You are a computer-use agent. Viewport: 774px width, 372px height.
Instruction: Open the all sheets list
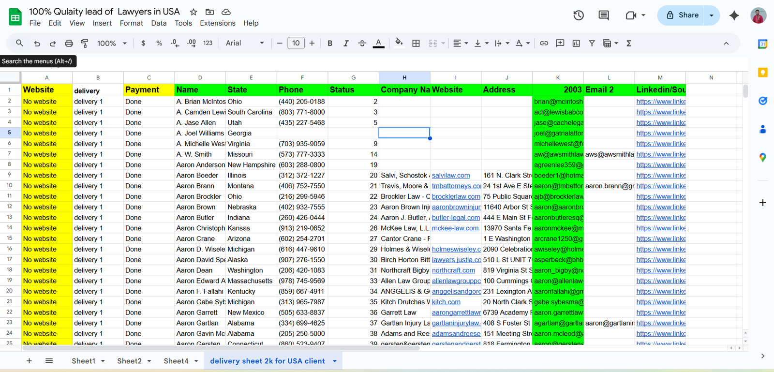[49, 361]
